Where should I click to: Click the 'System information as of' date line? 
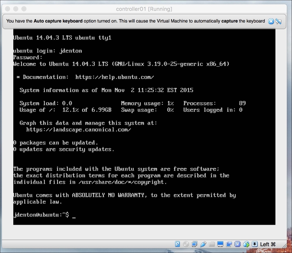coord(106,90)
